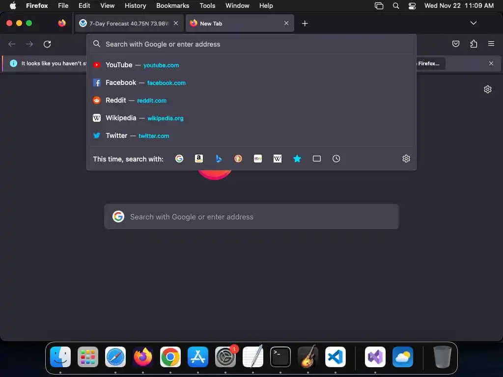This screenshot has height=377, width=503.
Task: Open the File menu
Action: coord(63,5)
